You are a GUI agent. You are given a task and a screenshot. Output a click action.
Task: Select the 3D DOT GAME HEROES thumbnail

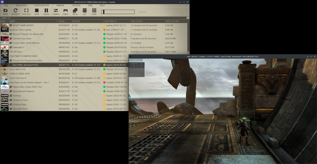(x=5, y=25)
